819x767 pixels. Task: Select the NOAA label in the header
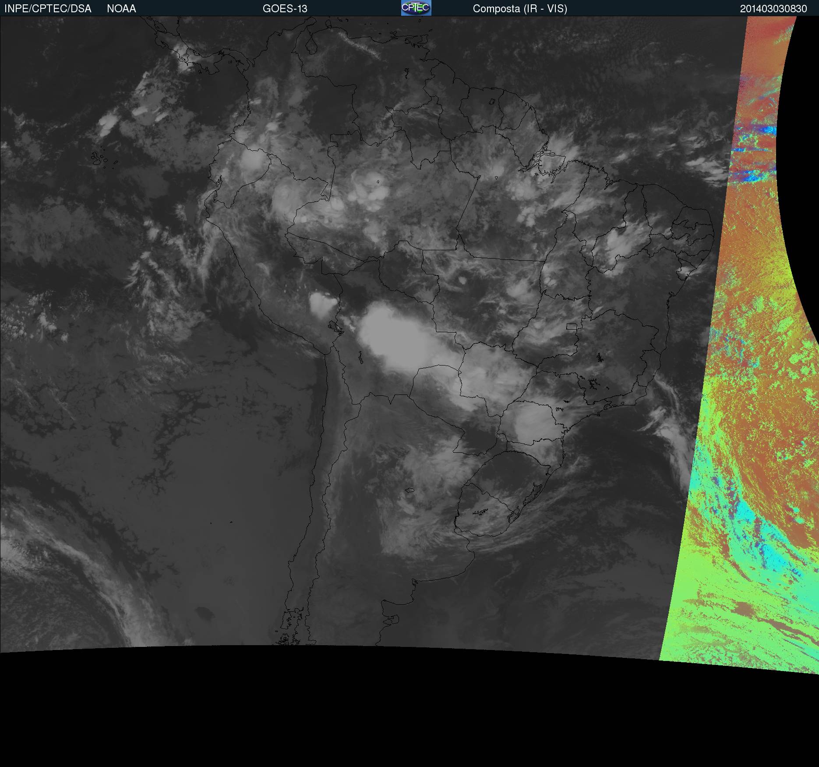tap(121, 9)
